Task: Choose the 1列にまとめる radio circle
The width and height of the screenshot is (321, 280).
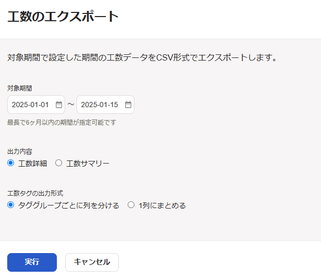Action: [x=131, y=205]
